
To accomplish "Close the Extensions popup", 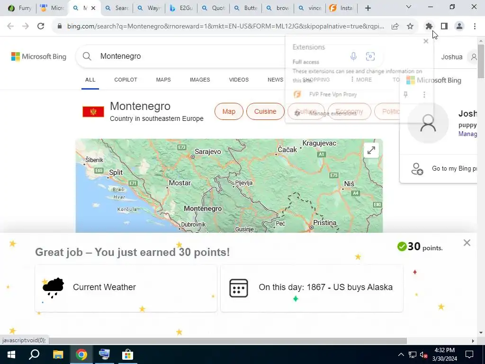I will point(426,41).
